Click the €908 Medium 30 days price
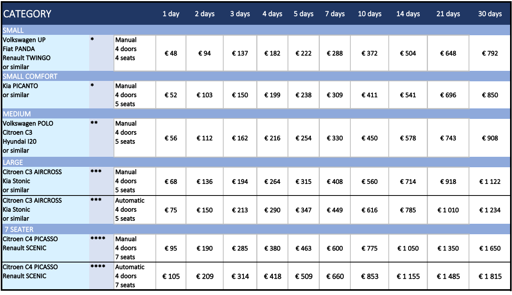Image resolution: width=512 pixels, height=295 pixels. (x=490, y=138)
